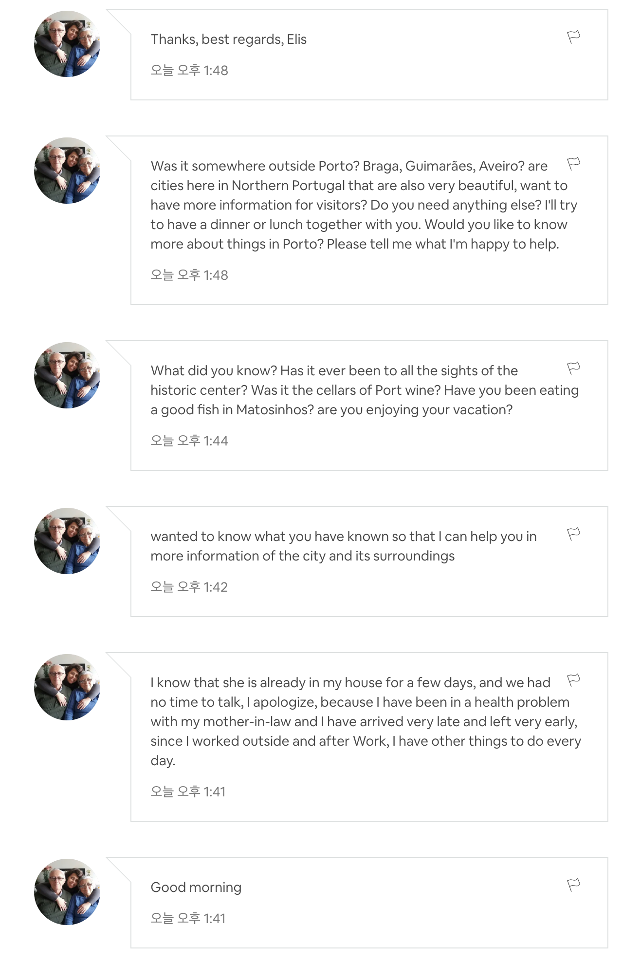This screenshot has width=622, height=966.
Task: Click the message text mentioning Northern Portugal cities
Action: pyautogui.click(x=360, y=205)
